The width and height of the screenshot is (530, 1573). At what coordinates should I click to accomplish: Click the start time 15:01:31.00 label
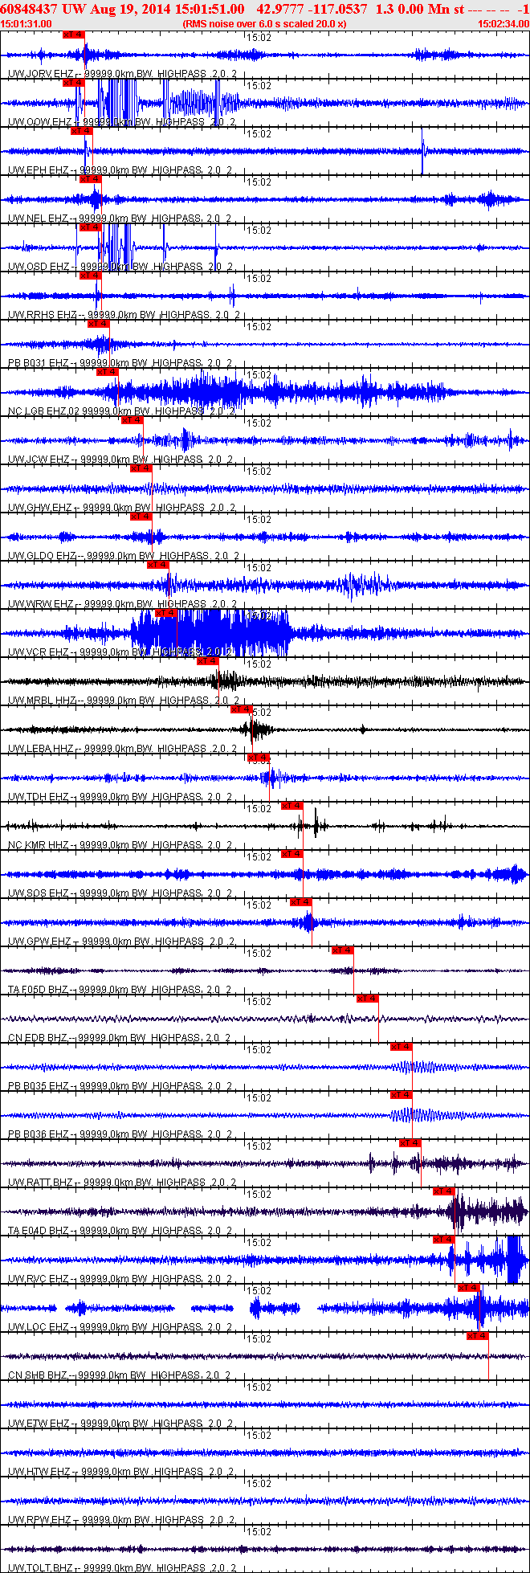[26, 24]
